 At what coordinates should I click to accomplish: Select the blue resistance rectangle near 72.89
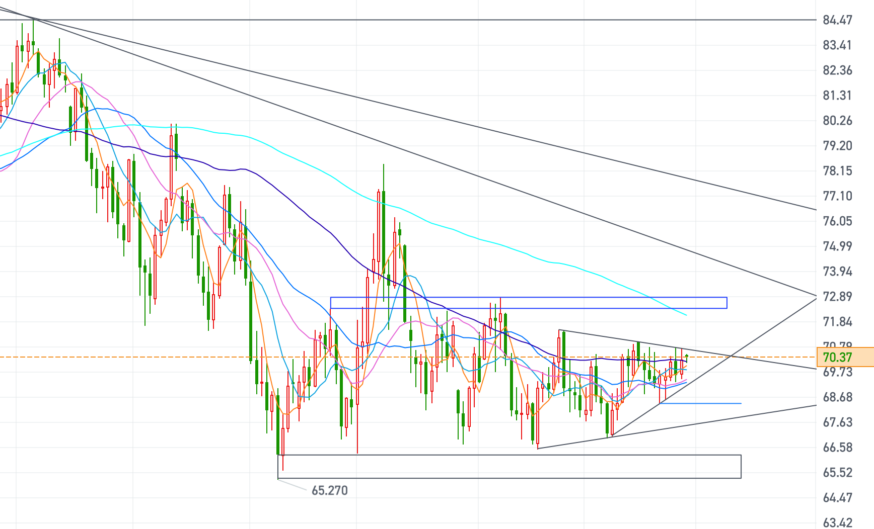pos(529,298)
